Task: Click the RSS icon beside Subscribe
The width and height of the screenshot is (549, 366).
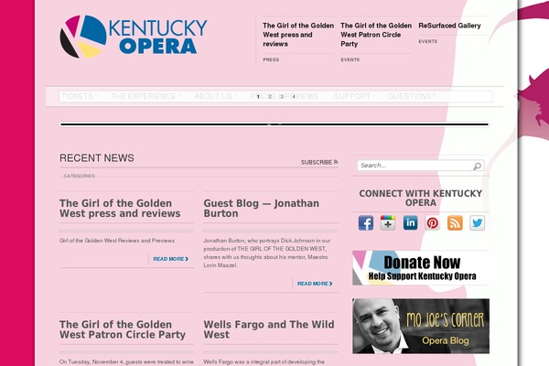Action: click(336, 162)
